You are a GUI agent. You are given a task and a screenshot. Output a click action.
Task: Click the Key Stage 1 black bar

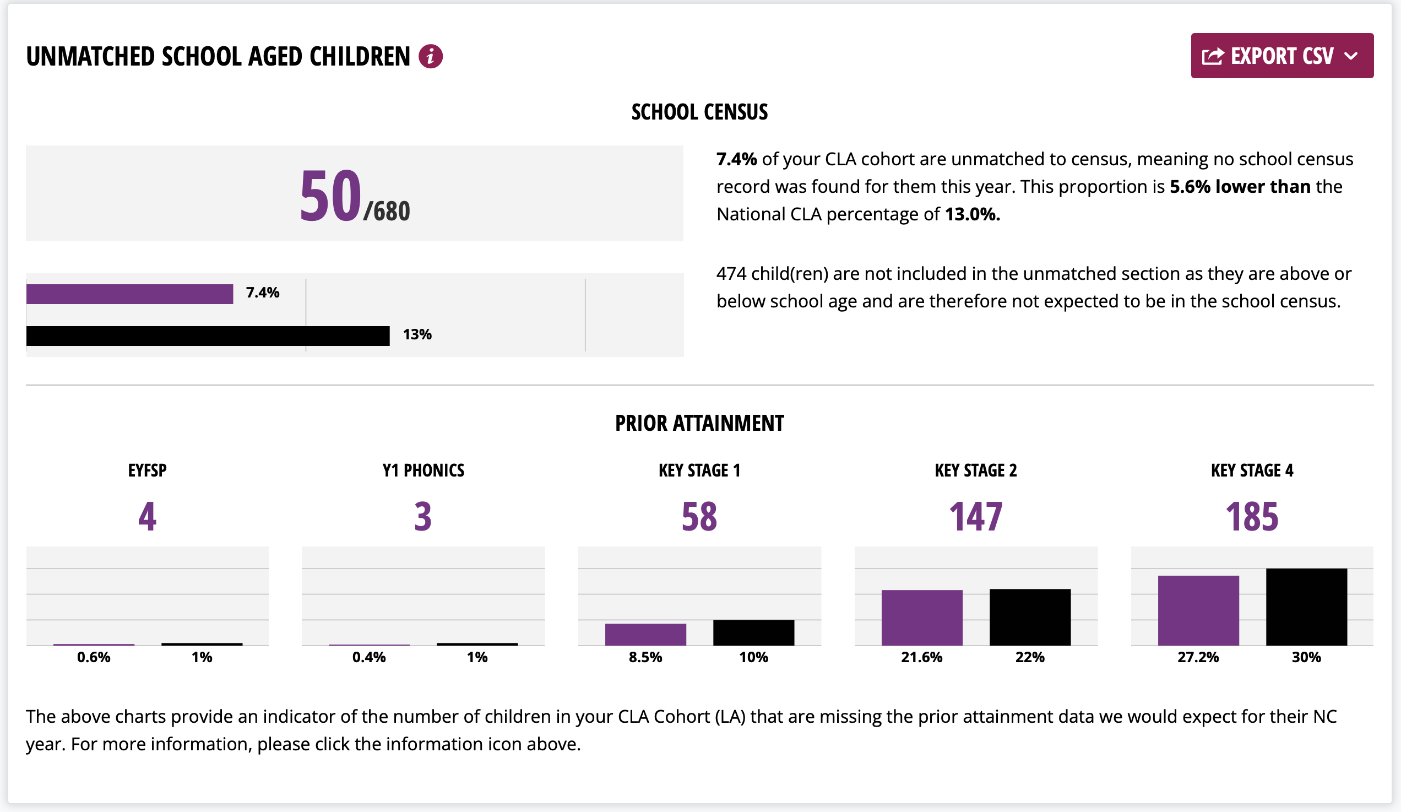click(x=753, y=632)
